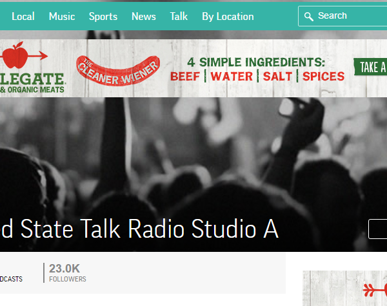Go to the Sports section
The width and height of the screenshot is (387, 306).
pos(103,16)
